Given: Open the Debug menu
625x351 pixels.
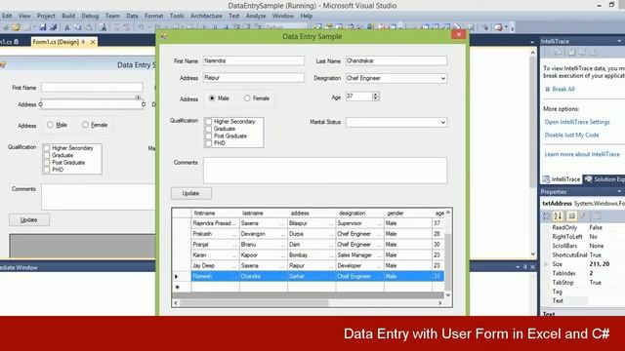Looking at the screenshot, I should (x=90, y=16).
